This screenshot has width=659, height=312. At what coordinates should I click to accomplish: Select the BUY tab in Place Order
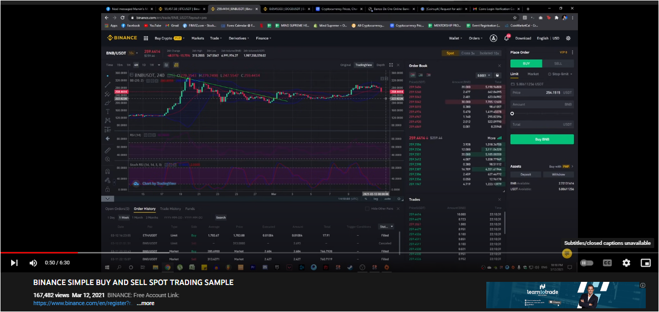tap(526, 63)
